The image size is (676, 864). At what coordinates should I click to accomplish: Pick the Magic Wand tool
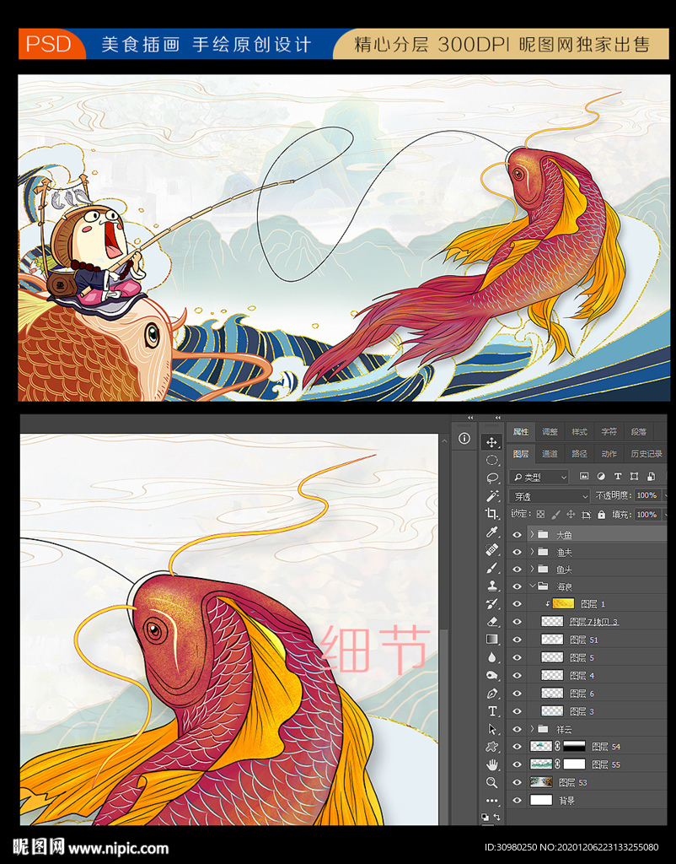pyautogui.click(x=492, y=496)
